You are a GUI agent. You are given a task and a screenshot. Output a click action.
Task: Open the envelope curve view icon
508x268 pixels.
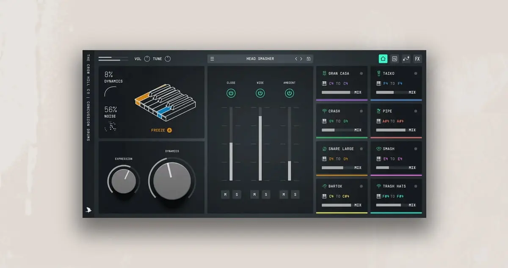pos(406,59)
